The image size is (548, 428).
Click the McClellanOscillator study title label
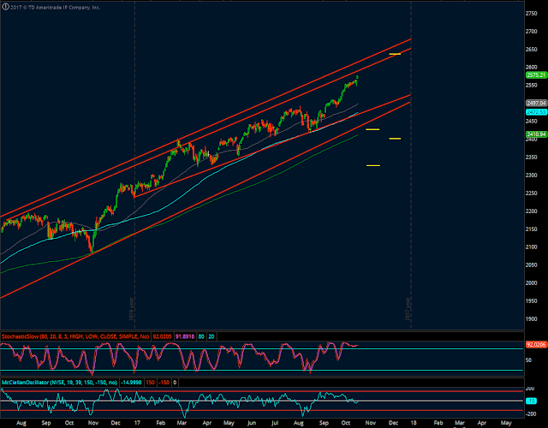[x=59, y=383]
